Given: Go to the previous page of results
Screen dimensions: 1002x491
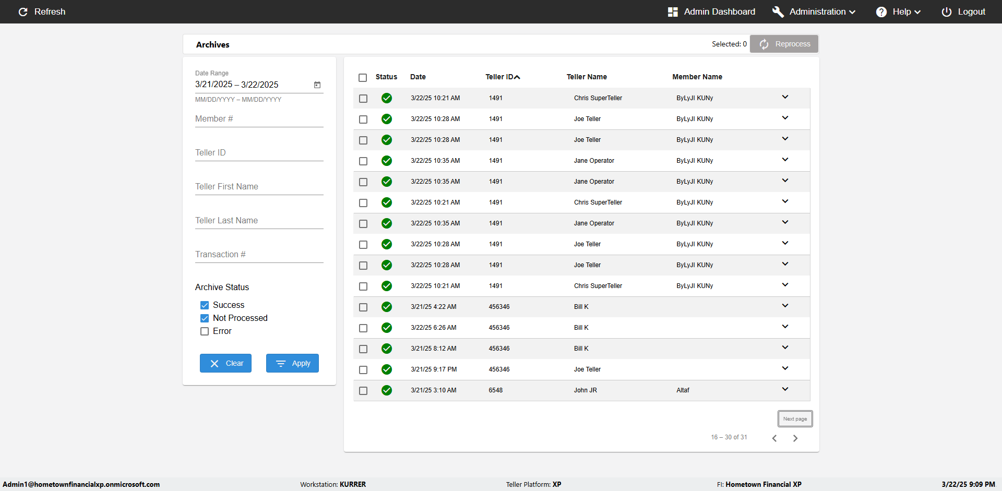Looking at the screenshot, I should click(x=774, y=438).
